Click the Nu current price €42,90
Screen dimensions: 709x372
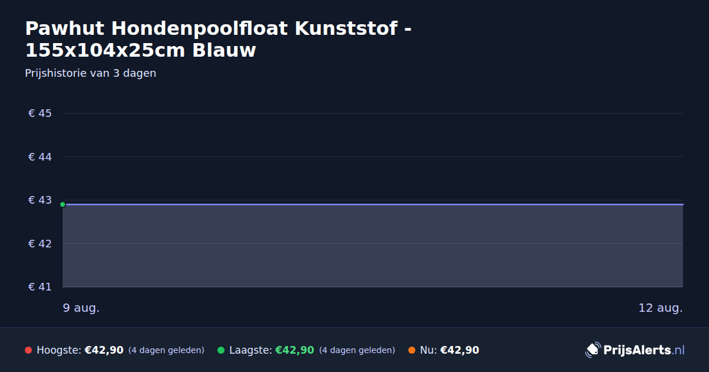click(460, 350)
